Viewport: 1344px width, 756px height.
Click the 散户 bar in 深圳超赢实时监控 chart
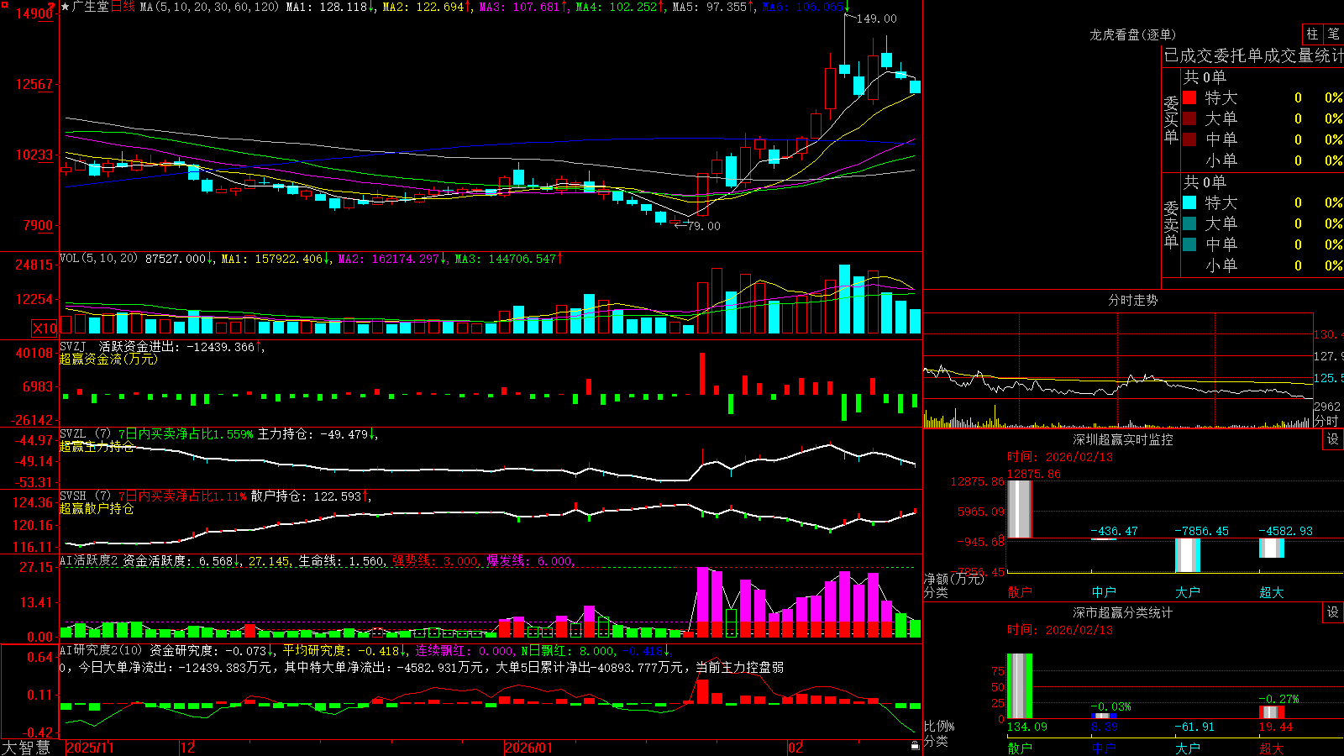click(x=1020, y=509)
